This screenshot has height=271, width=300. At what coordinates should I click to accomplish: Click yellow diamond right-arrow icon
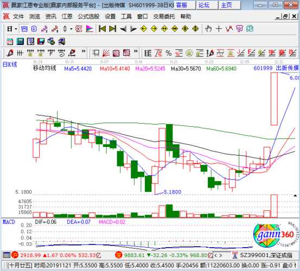pyautogui.click(x=154, y=29)
